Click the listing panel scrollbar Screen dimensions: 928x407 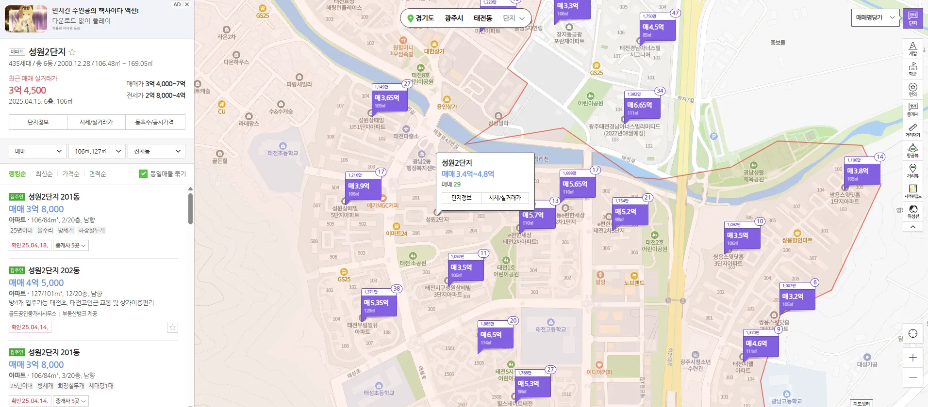coord(190,208)
